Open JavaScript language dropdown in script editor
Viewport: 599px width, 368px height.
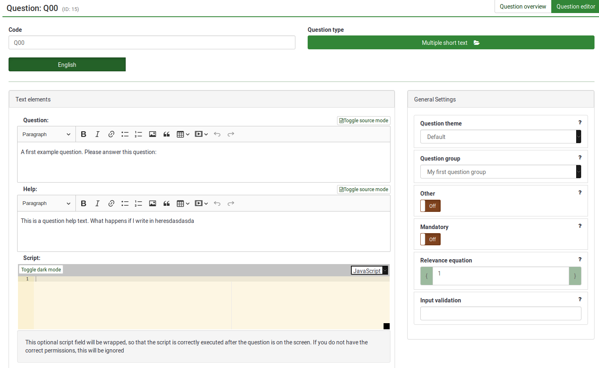[x=369, y=271]
